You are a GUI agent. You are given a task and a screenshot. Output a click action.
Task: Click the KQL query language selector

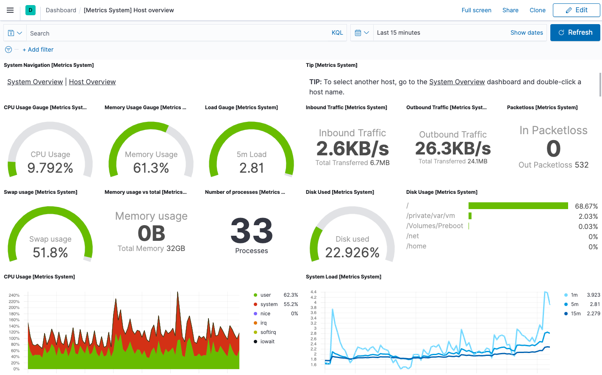click(337, 33)
